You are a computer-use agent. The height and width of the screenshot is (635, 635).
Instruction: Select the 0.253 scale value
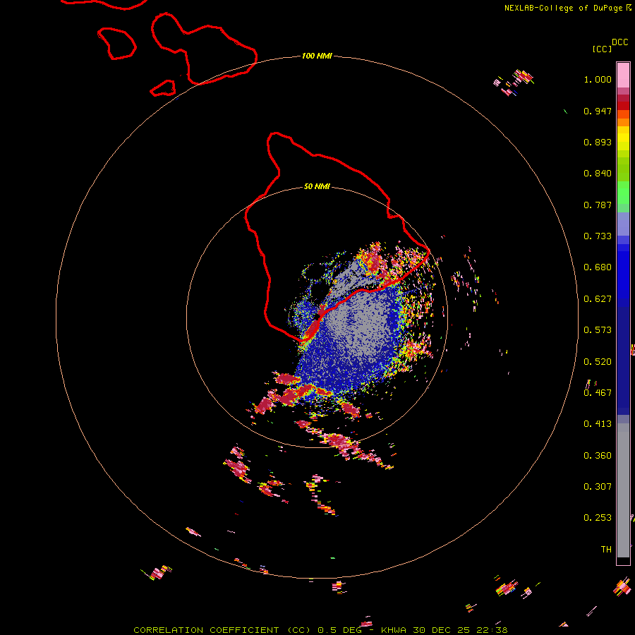coord(598,518)
